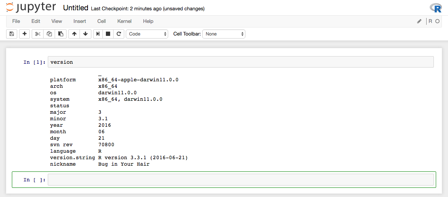Open the Kernel menu
Viewport: 448px width, 197px height.
[x=124, y=21]
